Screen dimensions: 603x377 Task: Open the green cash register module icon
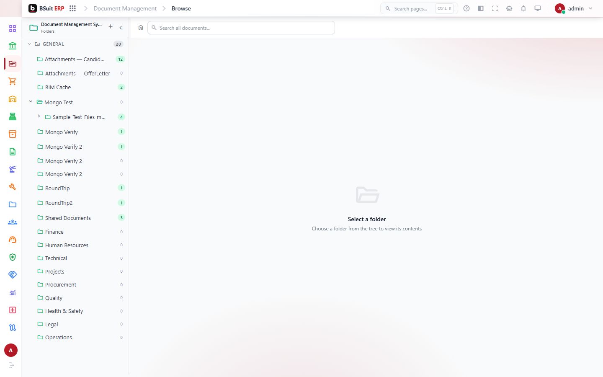pos(13,116)
